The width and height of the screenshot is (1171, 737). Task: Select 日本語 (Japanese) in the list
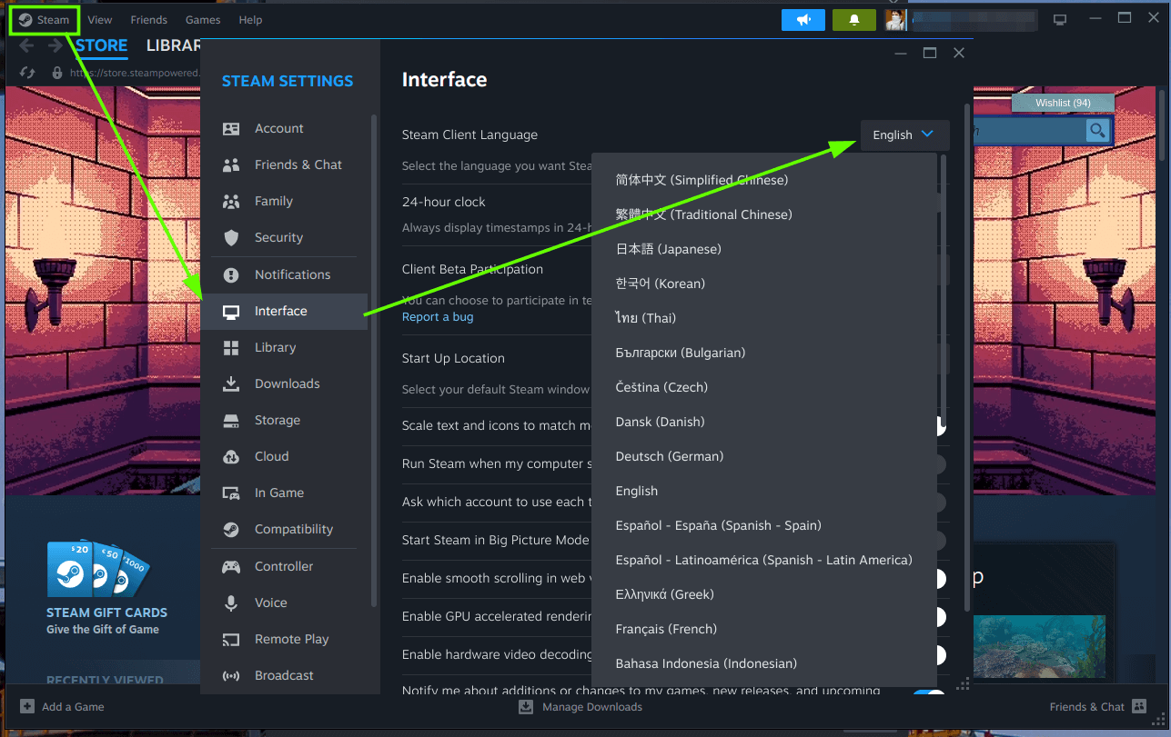point(764,249)
